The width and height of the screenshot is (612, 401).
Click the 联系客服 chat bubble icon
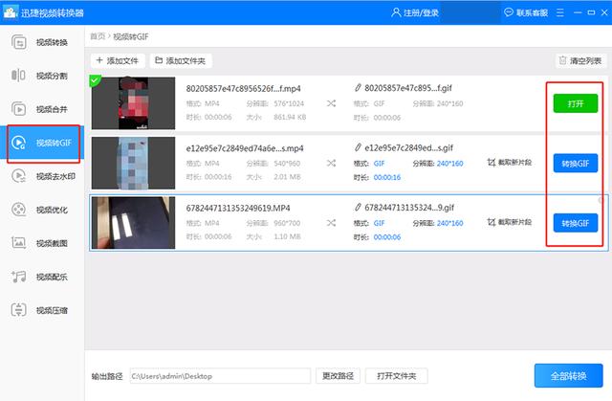(508, 12)
